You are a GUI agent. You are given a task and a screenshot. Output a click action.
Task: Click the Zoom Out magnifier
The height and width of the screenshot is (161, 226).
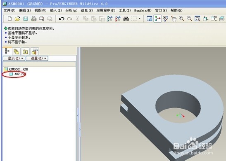[189, 19]
